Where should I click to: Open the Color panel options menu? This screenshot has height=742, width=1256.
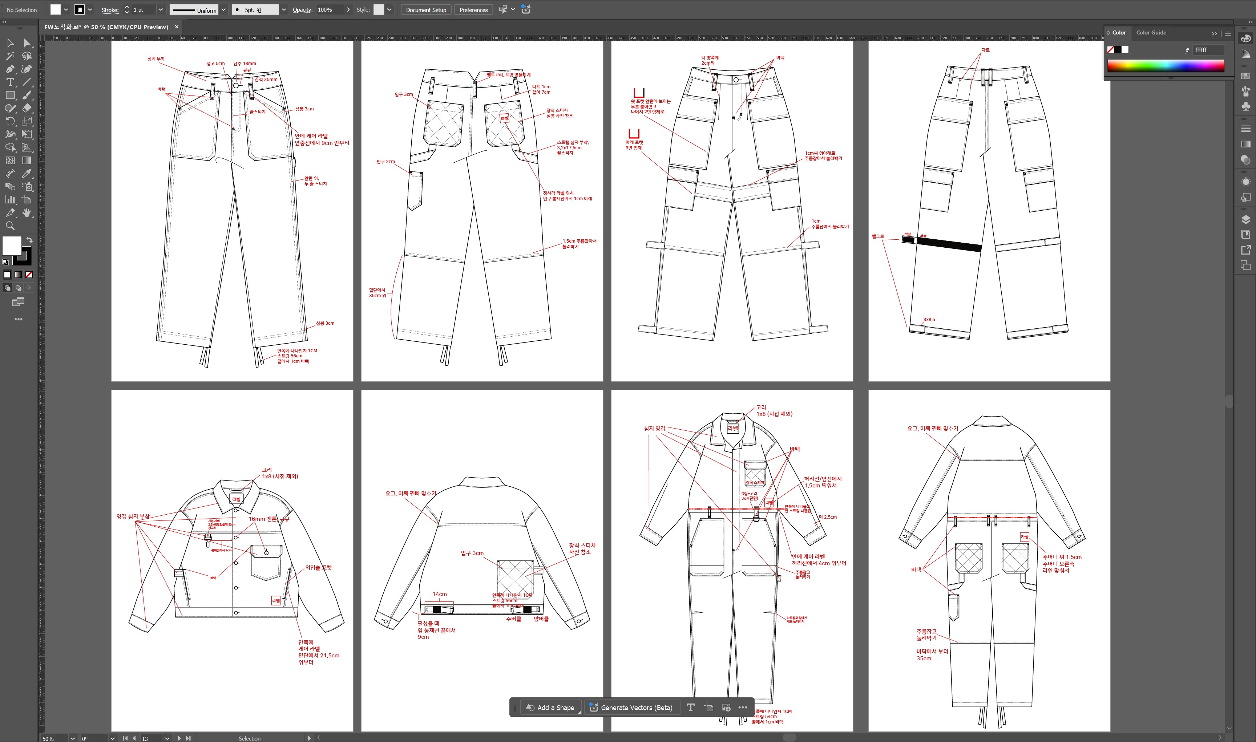(x=1228, y=33)
